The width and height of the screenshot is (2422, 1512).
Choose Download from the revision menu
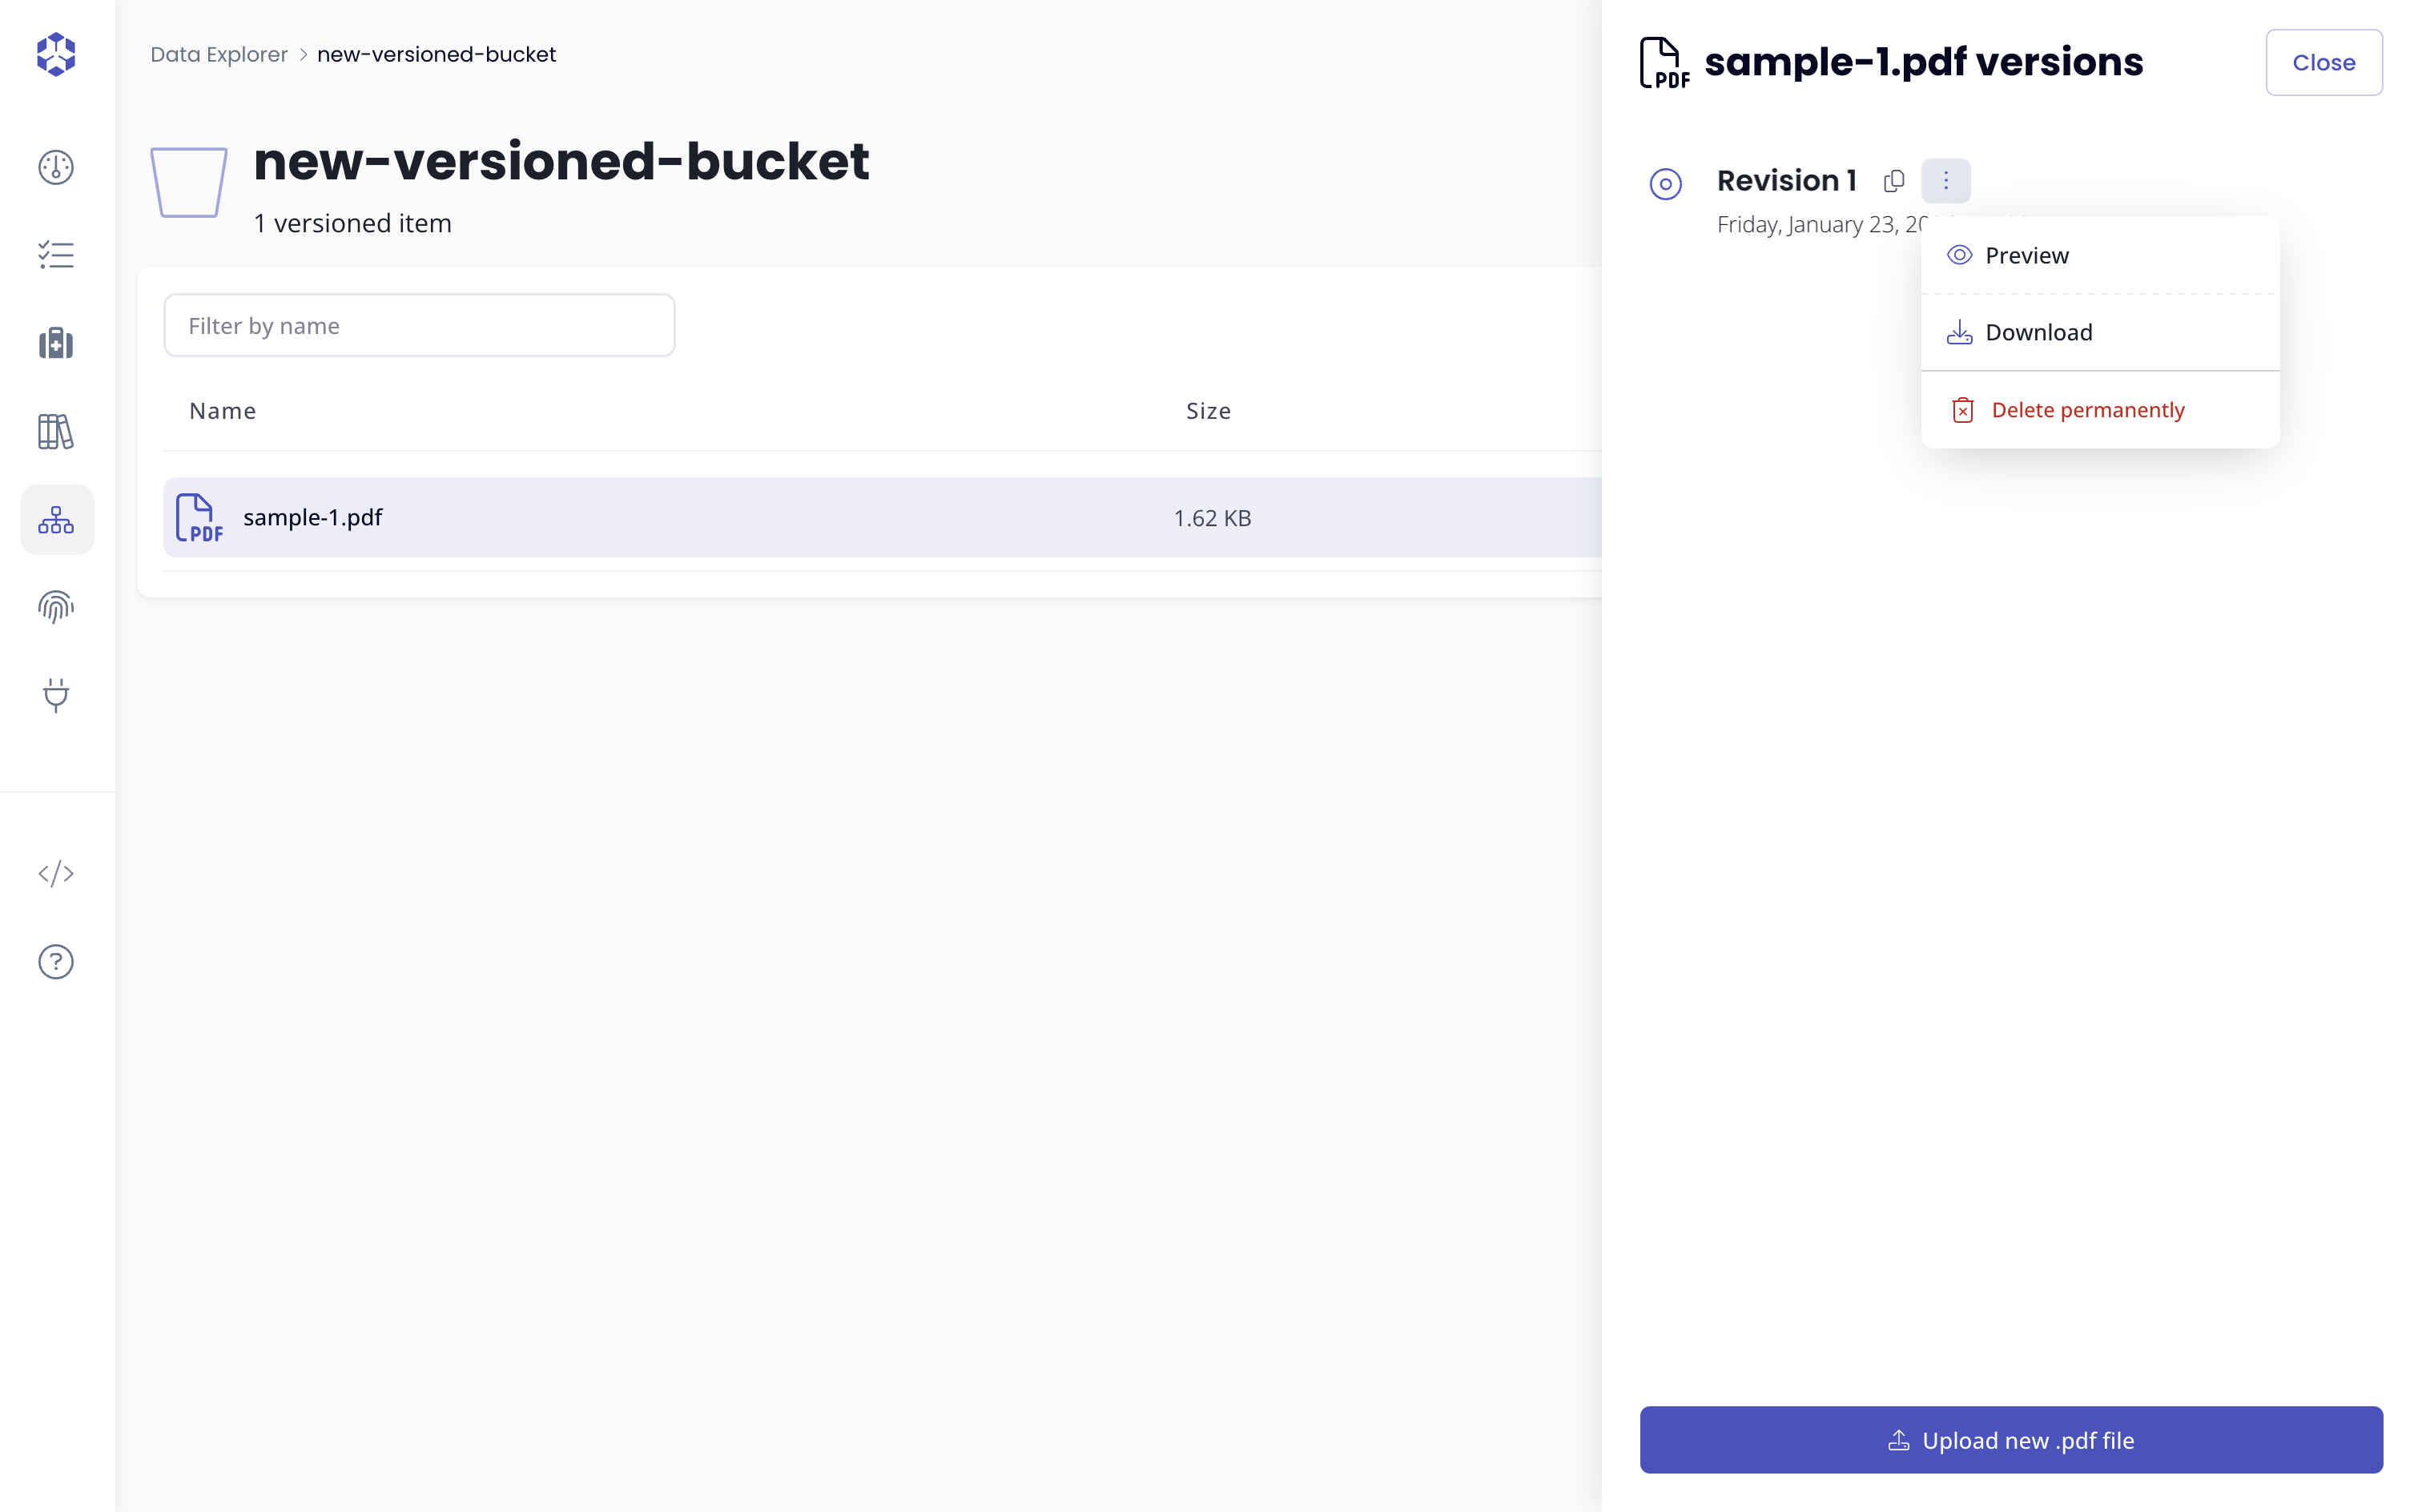(2099, 332)
